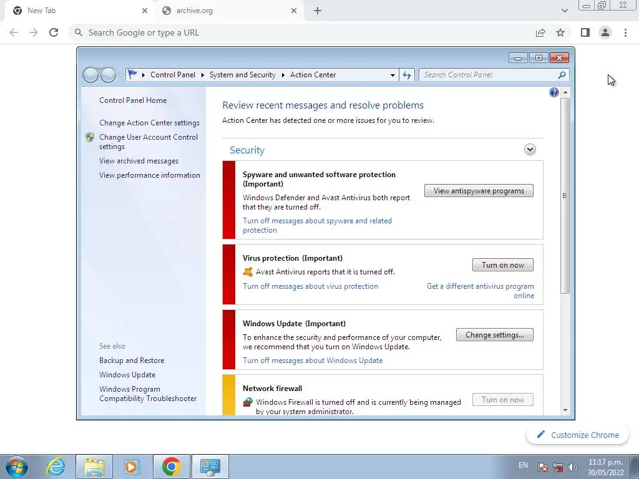Click the Avast Antivirus orange icon
Screen dimensions: 639x479
coord(248,272)
